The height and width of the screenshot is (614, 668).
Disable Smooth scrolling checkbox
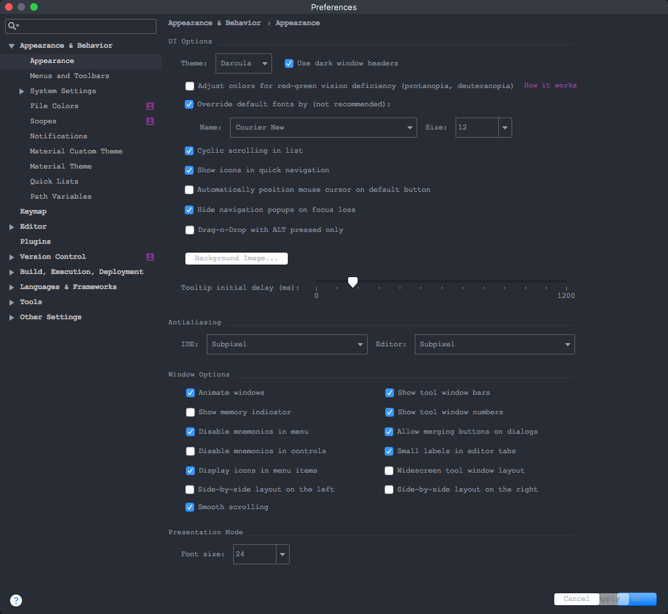[190, 507]
